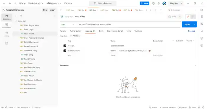This screenshot has height=109, width=207.
Task: Open the API Network dropdown menu
Action: pyautogui.click(x=54, y=3)
